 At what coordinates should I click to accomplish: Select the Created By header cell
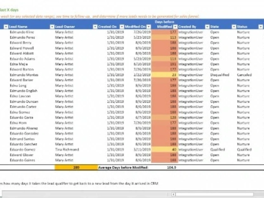click(187, 27)
